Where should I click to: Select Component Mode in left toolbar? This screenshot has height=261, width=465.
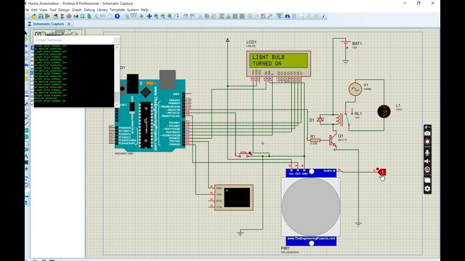pos(27,40)
